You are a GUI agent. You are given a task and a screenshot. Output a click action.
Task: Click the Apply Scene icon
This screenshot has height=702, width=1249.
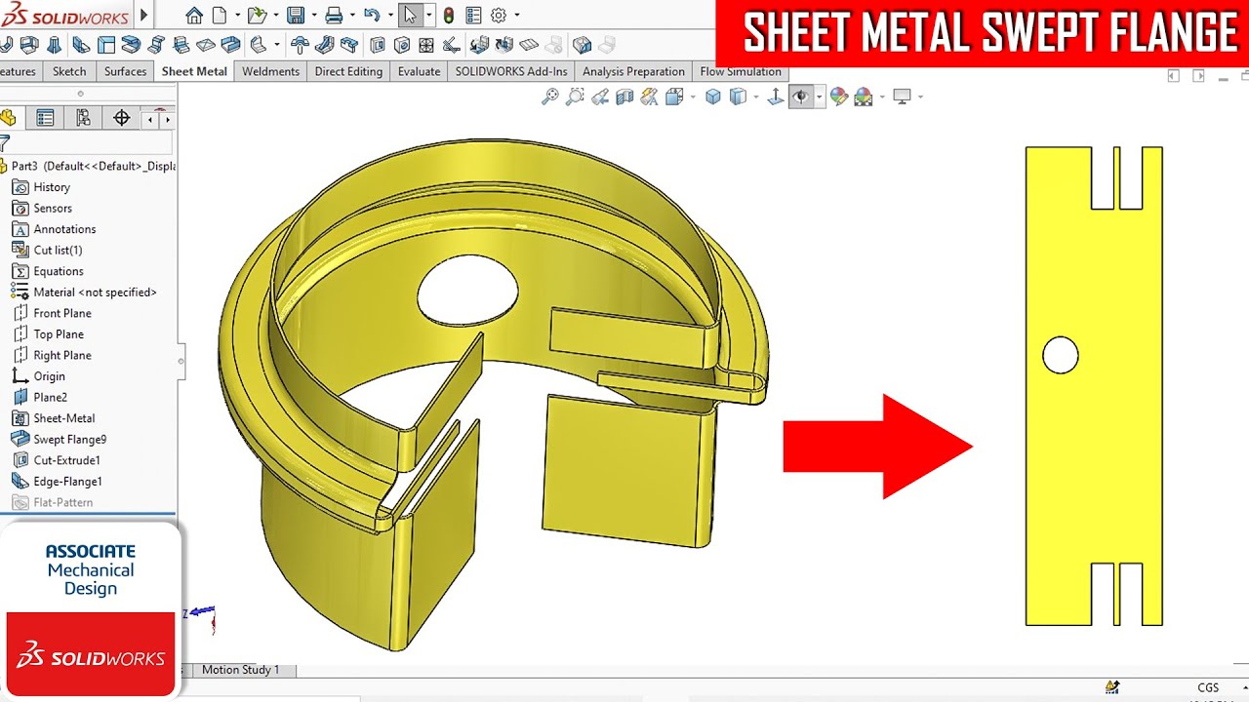(x=864, y=97)
